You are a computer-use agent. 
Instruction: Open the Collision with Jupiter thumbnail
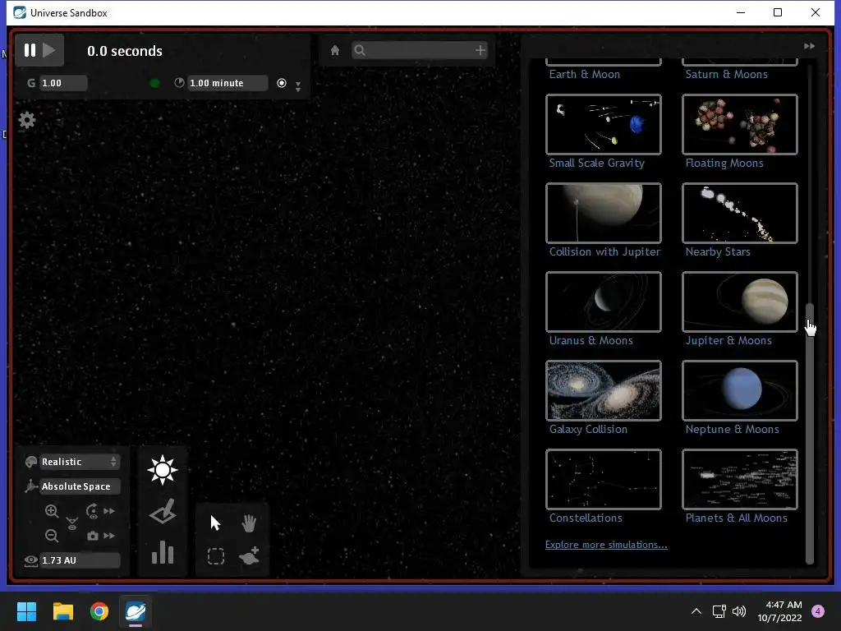[x=604, y=213]
